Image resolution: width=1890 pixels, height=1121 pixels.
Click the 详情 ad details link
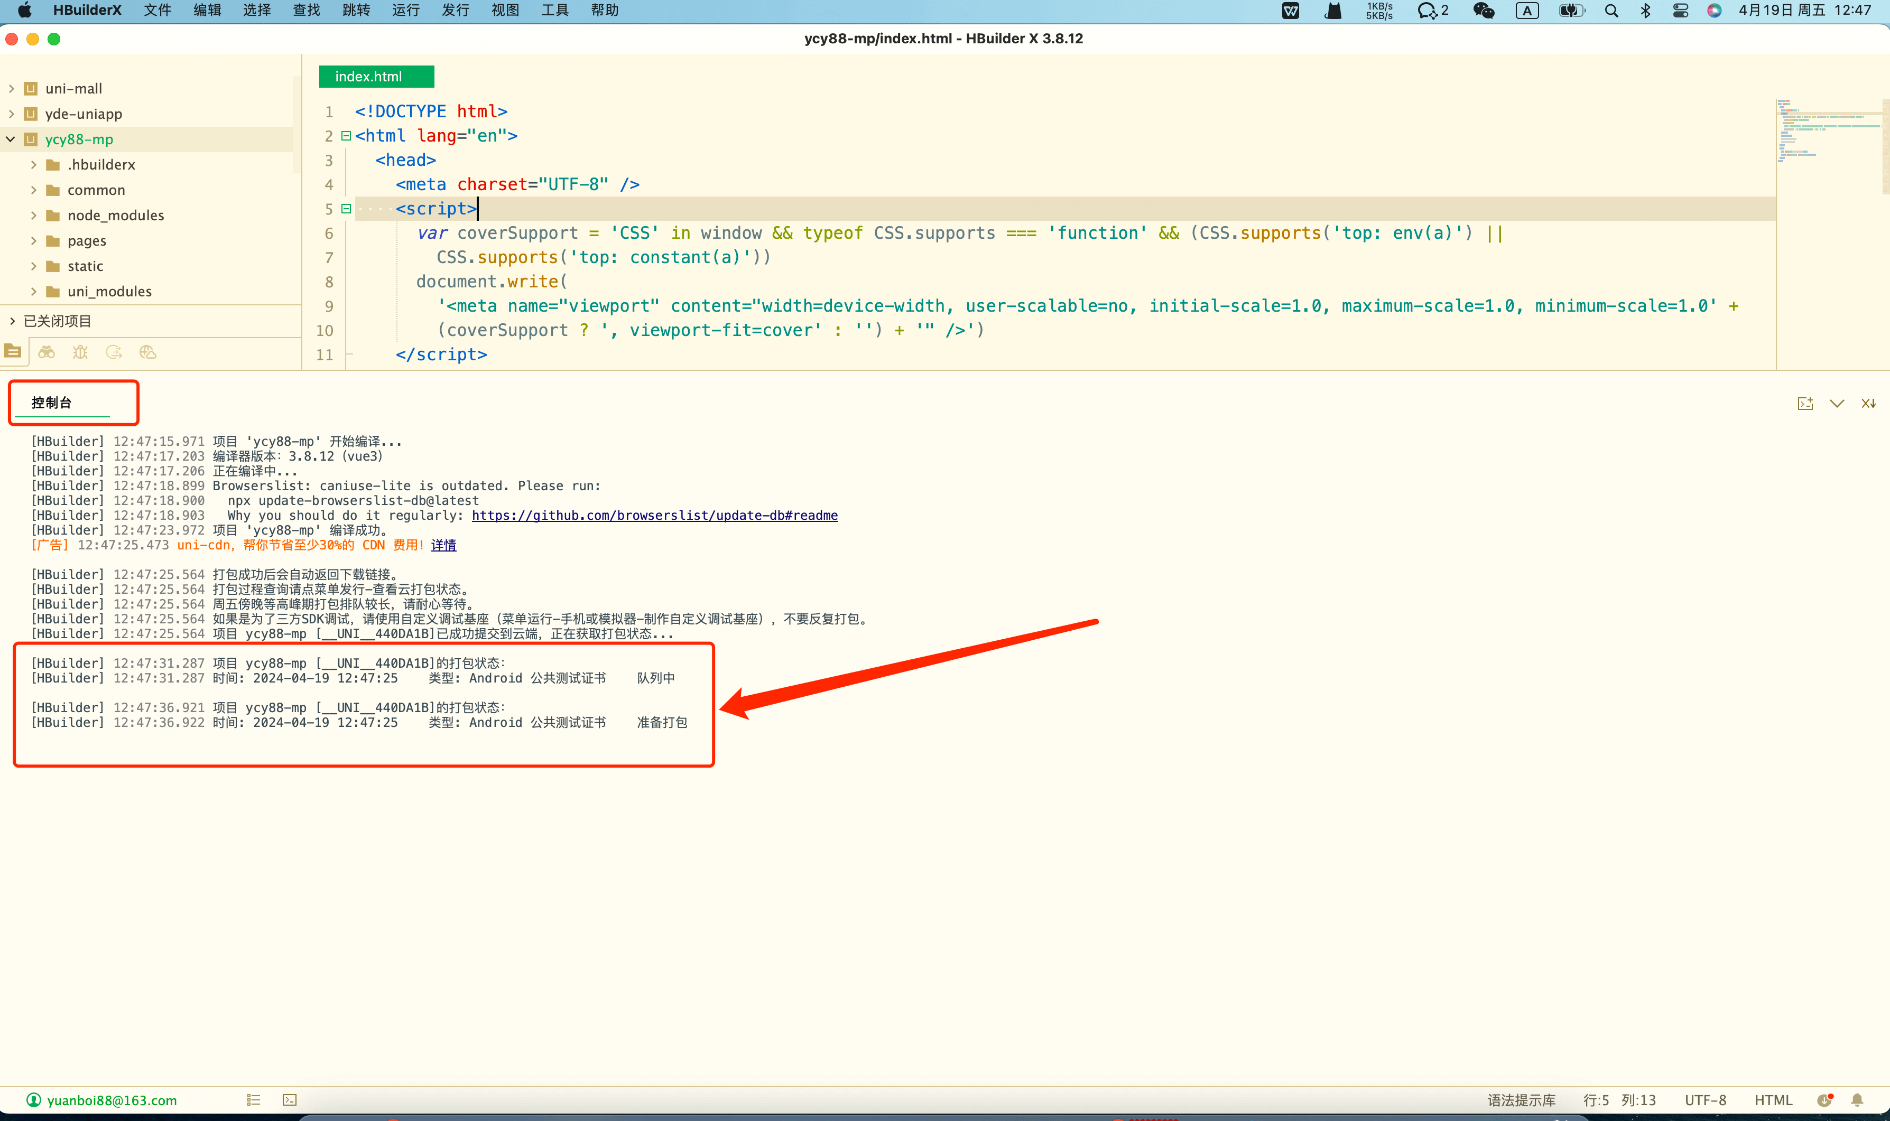(443, 545)
